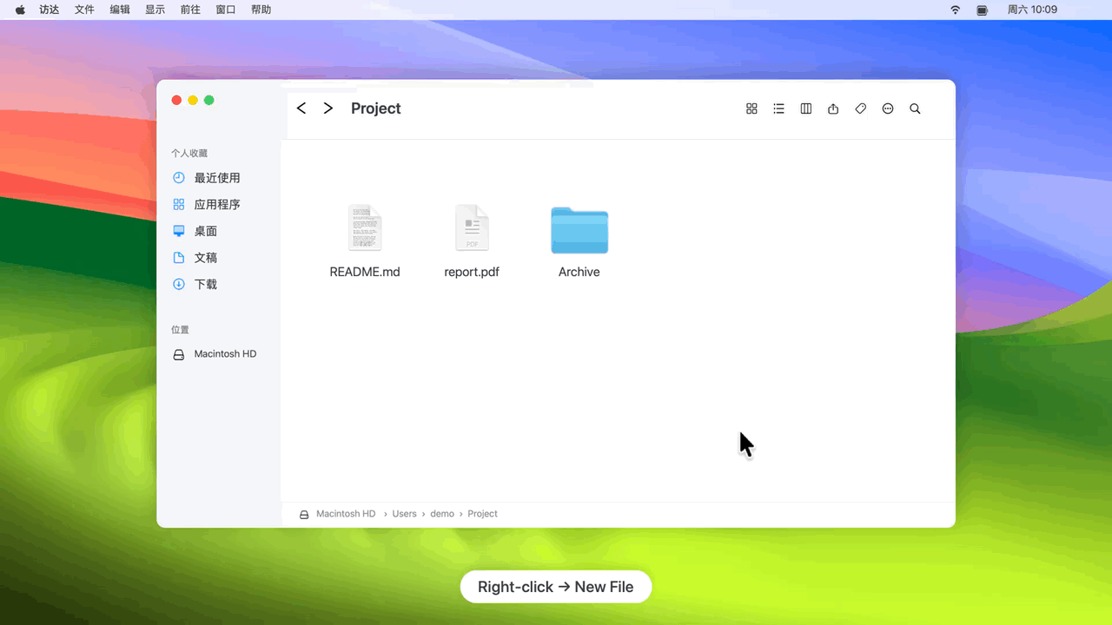Viewport: 1112px width, 625px height.
Task: Open the Apple menu
Action: [20, 10]
